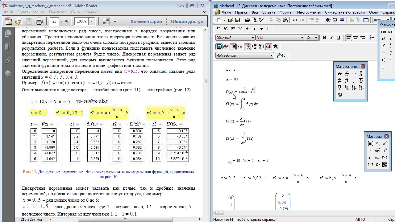Toggle bold formatting in Mathcad
The image size is (395, 222).
(x=324, y=38)
